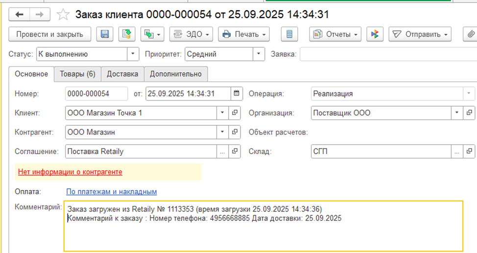The width and height of the screenshot is (477, 253).
Task: Click inside the Комментарий text area
Action: click(x=263, y=226)
